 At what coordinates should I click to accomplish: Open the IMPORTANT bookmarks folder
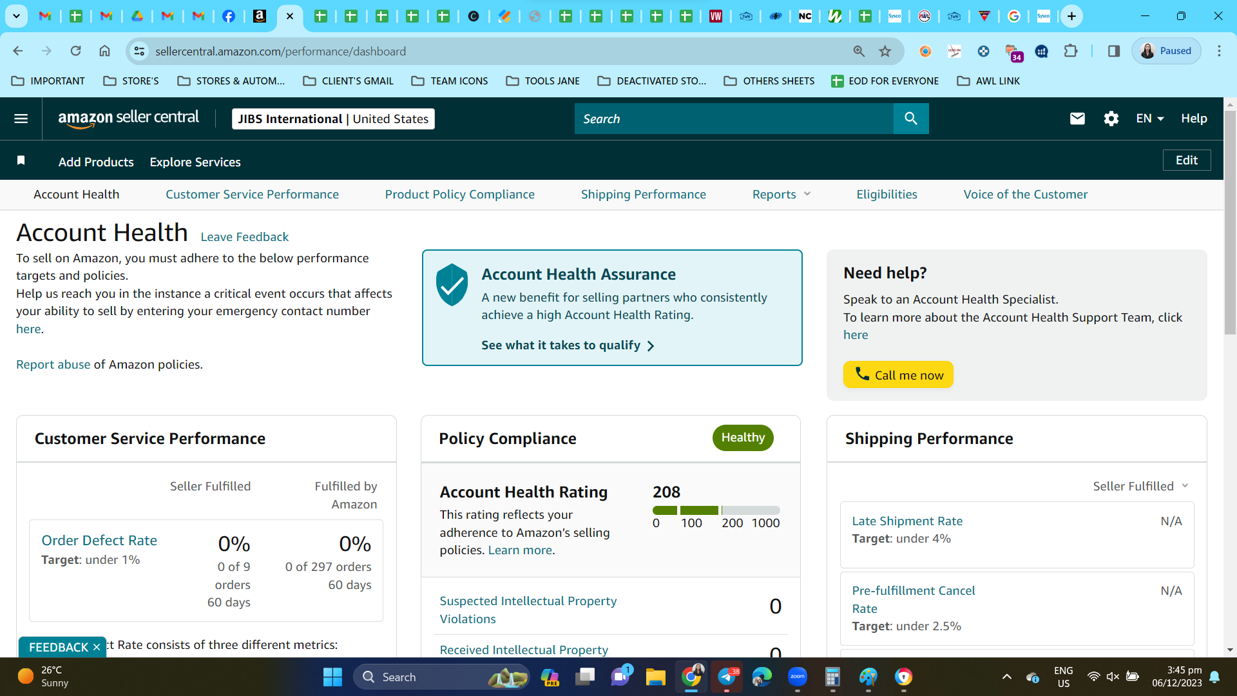pos(48,81)
